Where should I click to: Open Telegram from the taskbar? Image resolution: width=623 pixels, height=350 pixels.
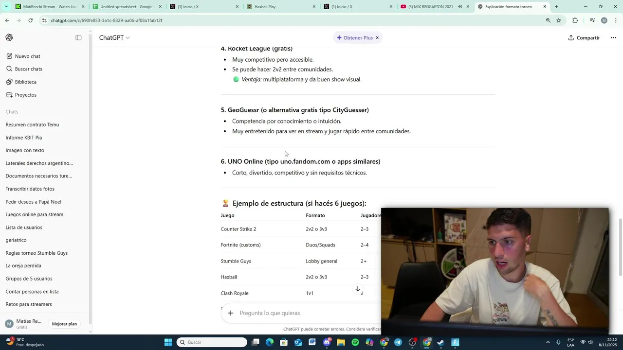pyautogui.click(x=398, y=342)
